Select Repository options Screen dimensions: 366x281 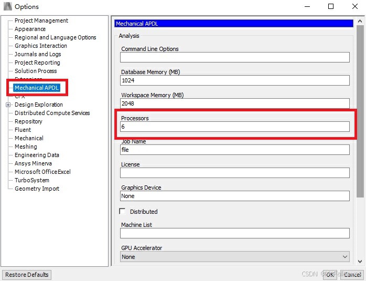tap(28, 121)
